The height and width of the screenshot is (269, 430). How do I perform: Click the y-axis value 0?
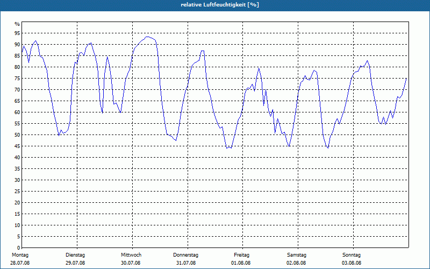point(19,248)
